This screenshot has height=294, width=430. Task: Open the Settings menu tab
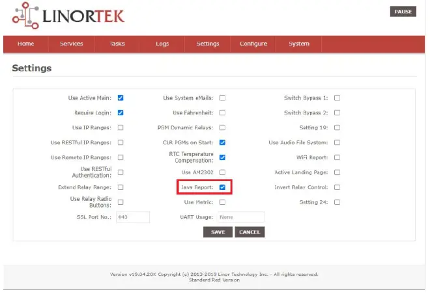coord(208,44)
